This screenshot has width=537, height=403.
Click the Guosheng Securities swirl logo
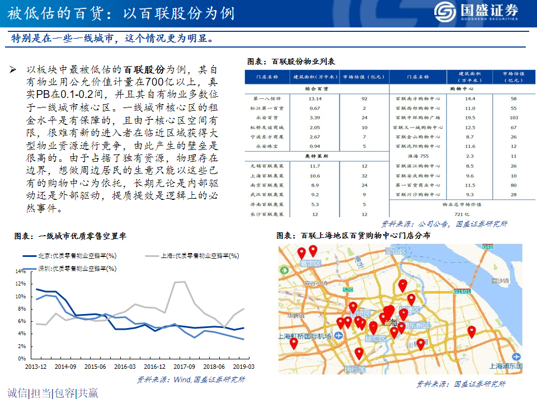(x=445, y=12)
